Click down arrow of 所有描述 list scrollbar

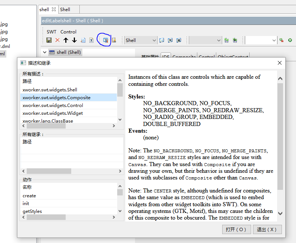pyautogui.click(x=120, y=120)
